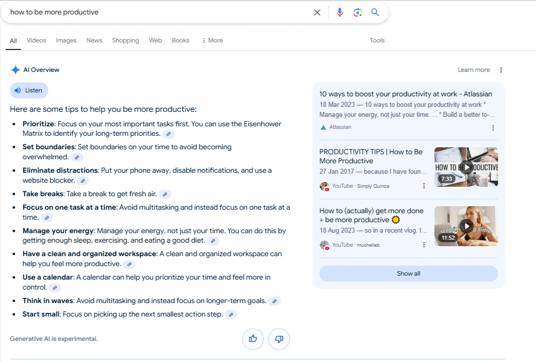Click into the search query text field
This screenshot has width=536, height=362.
pos(150,12)
